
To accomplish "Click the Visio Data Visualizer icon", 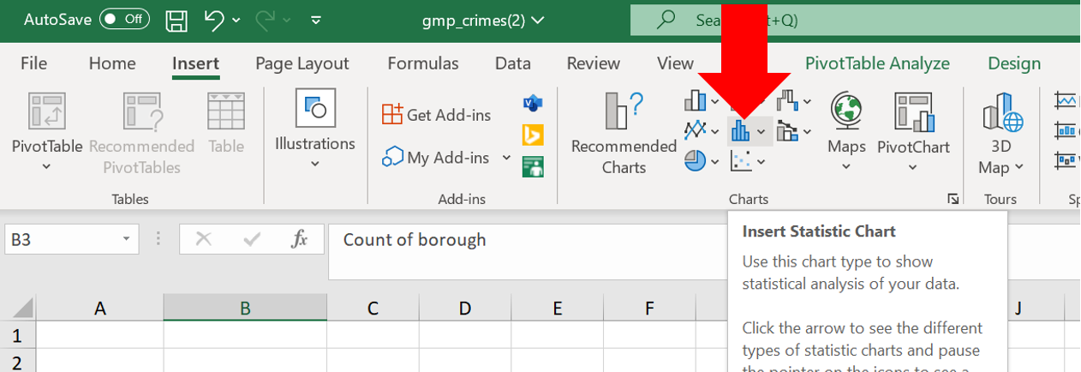I will 533,103.
